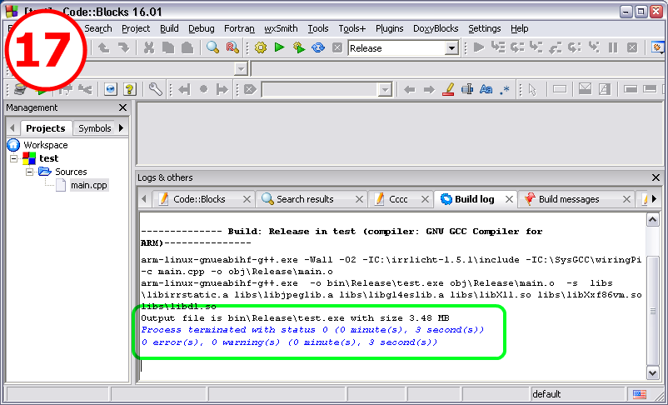Toggle search Selected text only
Image resolution: width=668 pixels, height=405 pixels.
coord(467,89)
